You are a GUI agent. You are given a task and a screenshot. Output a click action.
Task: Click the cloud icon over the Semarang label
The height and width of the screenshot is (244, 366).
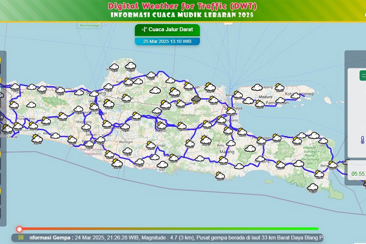[94, 94]
